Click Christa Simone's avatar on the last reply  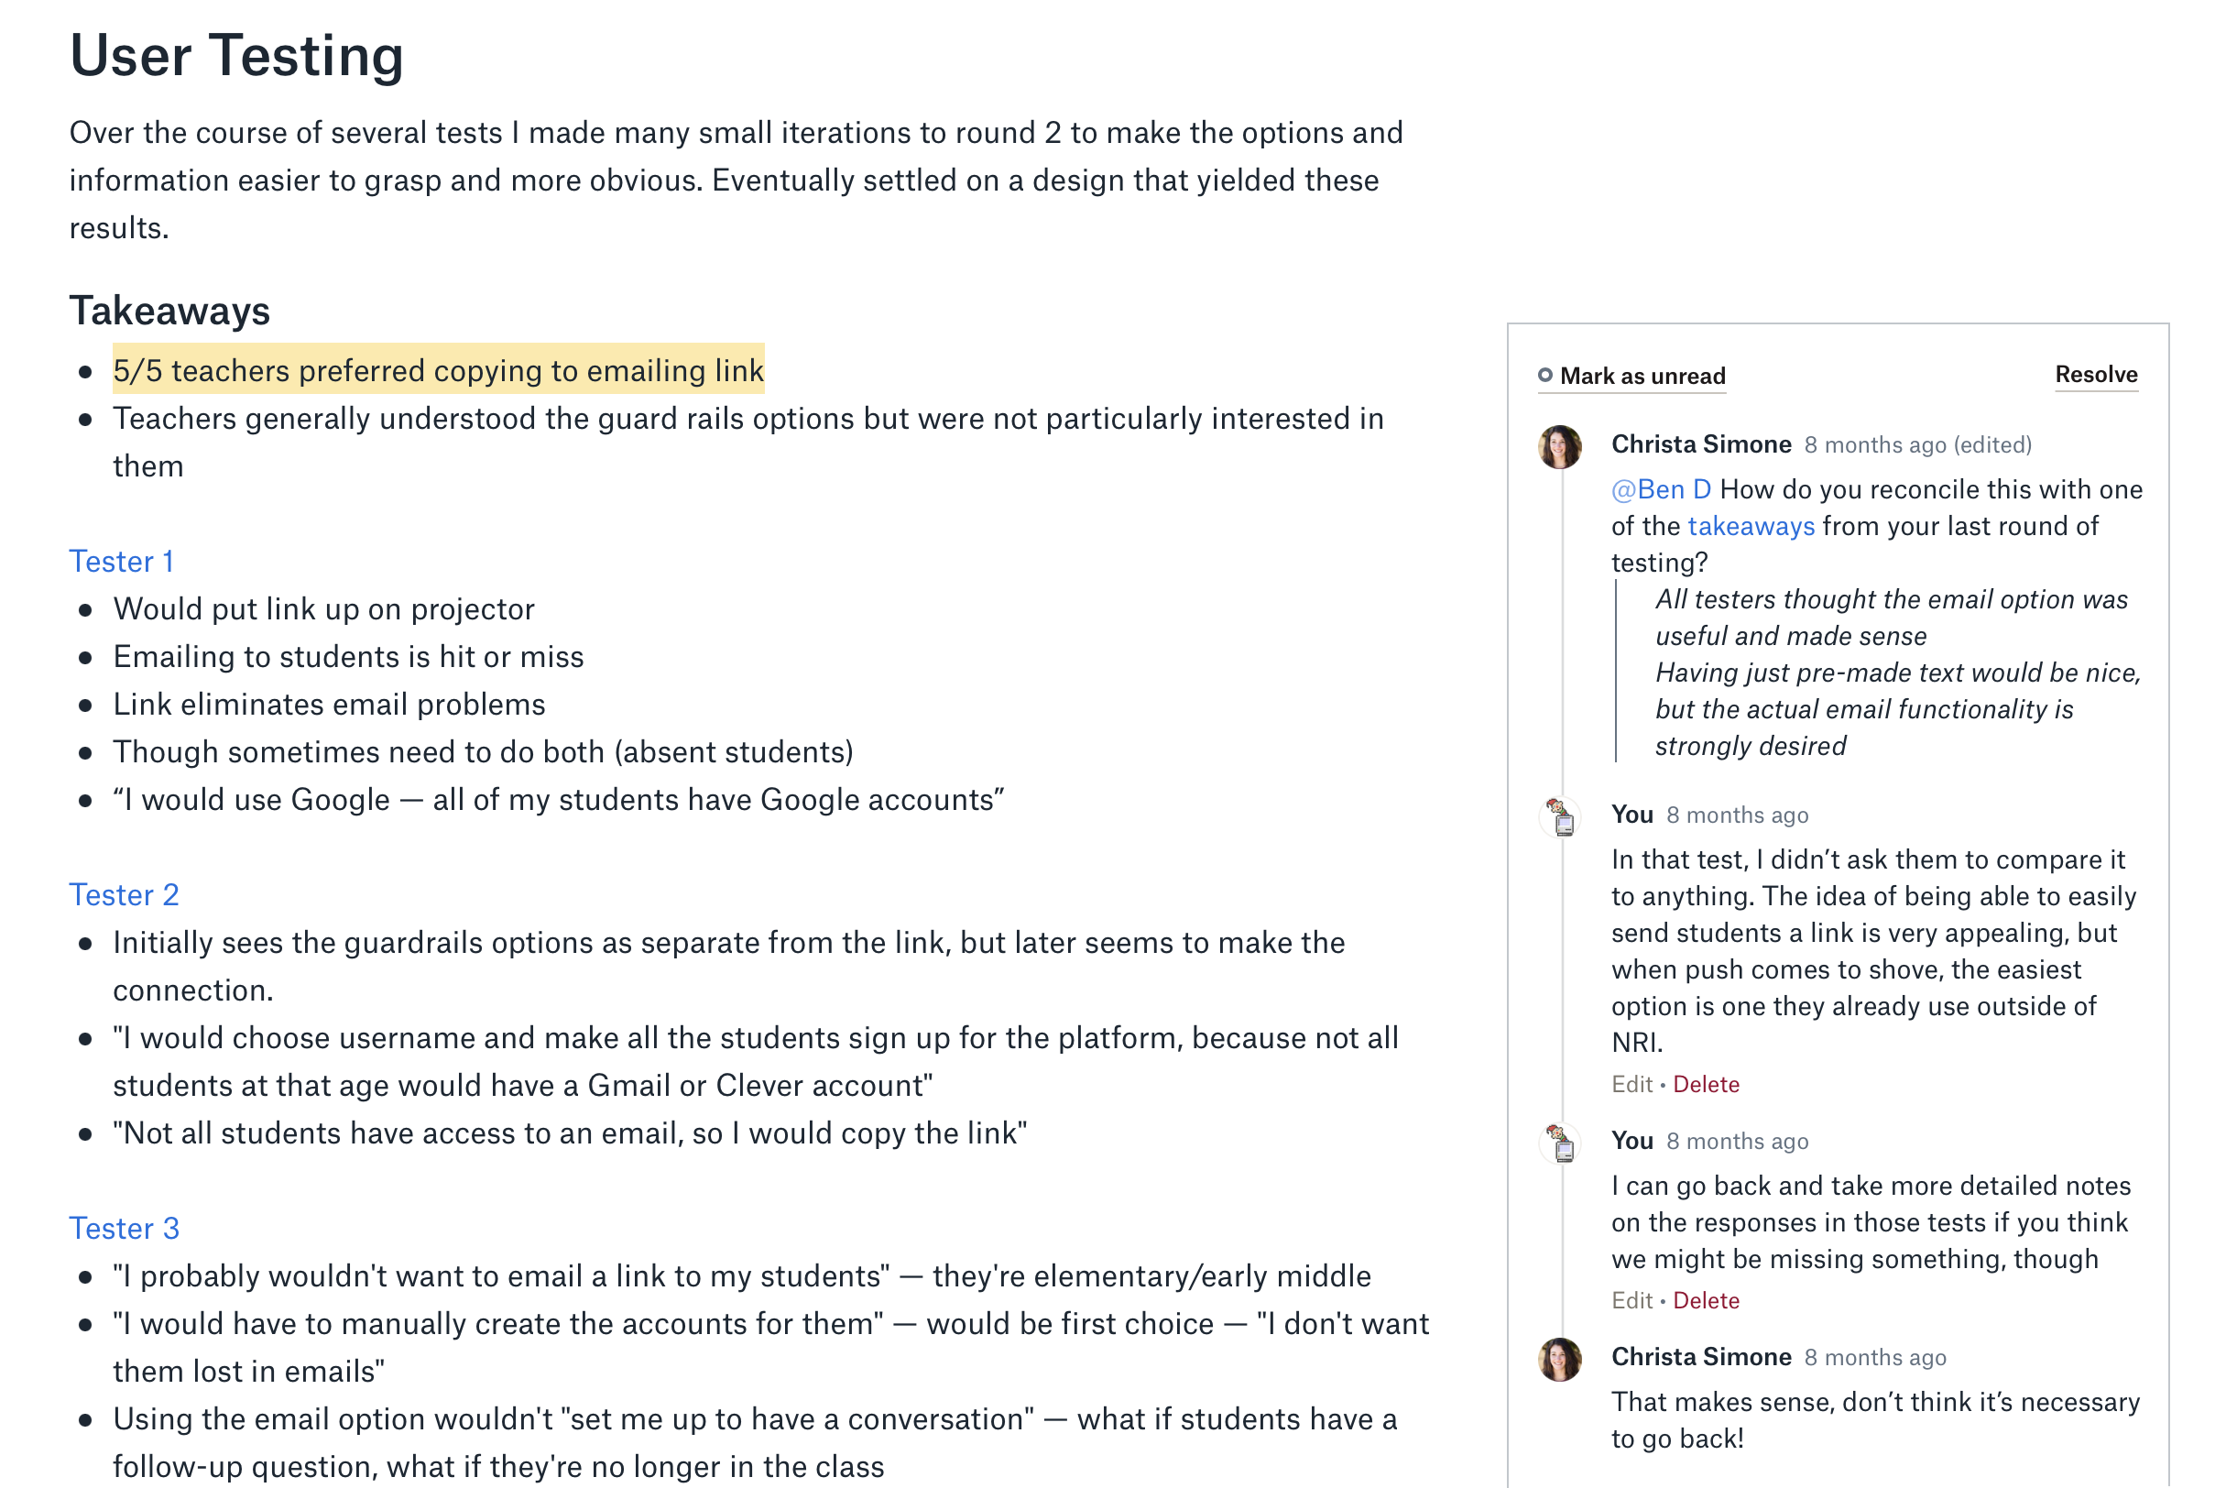(1559, 1359)
